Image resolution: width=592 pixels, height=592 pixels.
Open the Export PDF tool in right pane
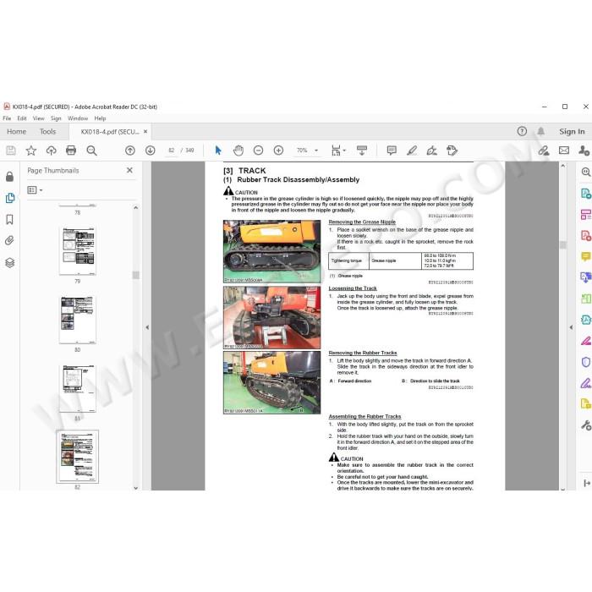click(586, 194)
